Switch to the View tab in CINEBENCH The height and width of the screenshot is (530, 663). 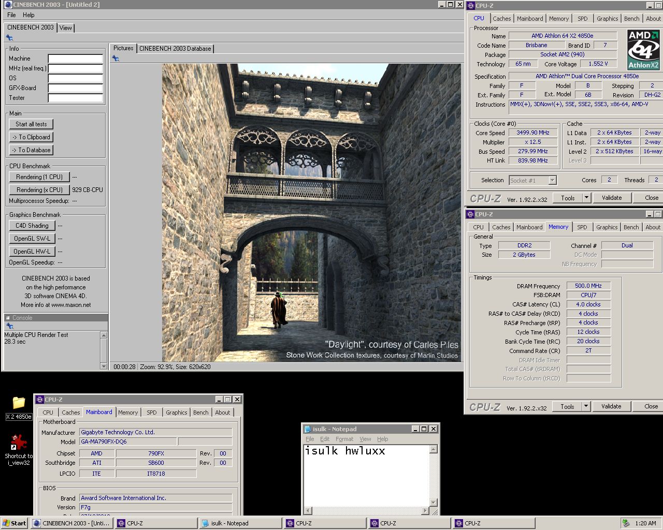(x=66, y=28)
